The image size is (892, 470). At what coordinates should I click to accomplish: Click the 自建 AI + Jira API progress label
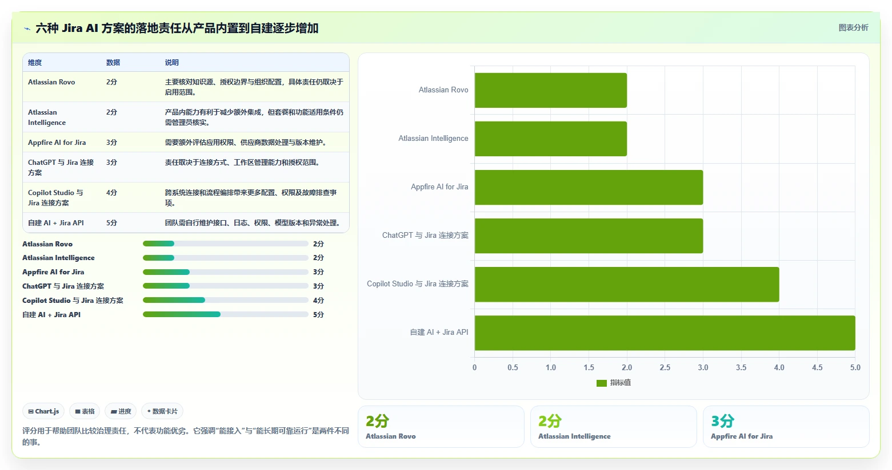51,315
